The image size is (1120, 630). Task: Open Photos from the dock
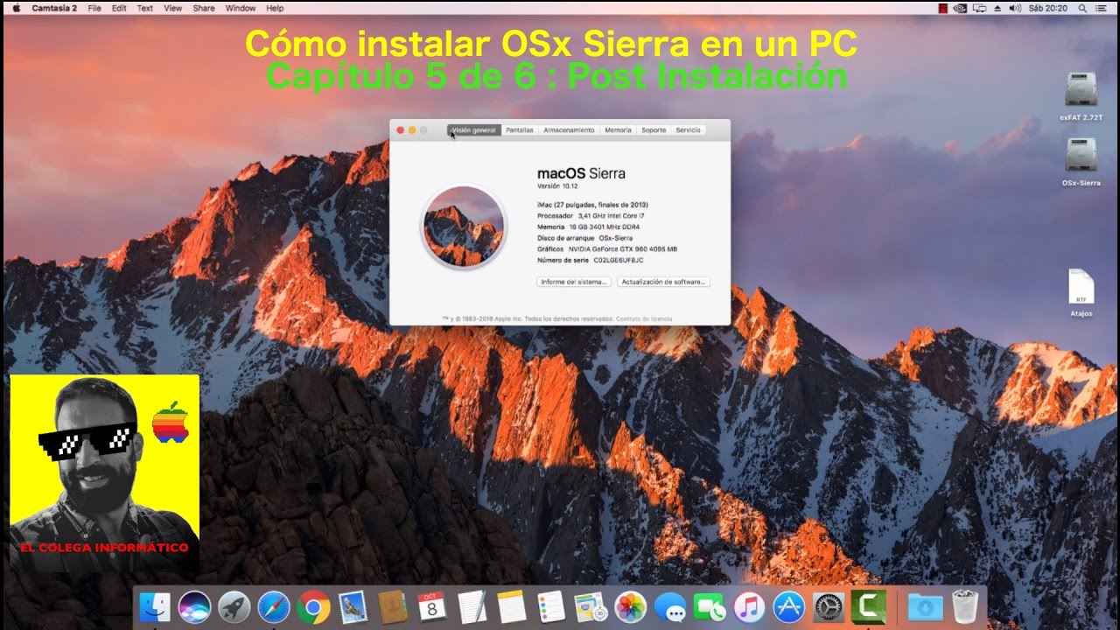(x=630, y=607)
